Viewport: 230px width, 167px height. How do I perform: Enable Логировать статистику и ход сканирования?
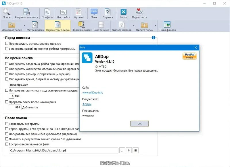[7, 90]
